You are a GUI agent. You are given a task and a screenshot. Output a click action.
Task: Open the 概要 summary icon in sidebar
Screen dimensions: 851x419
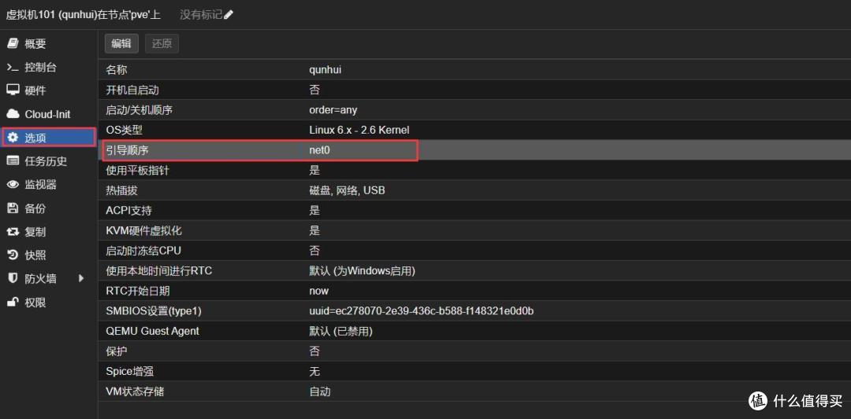[13, 44]
